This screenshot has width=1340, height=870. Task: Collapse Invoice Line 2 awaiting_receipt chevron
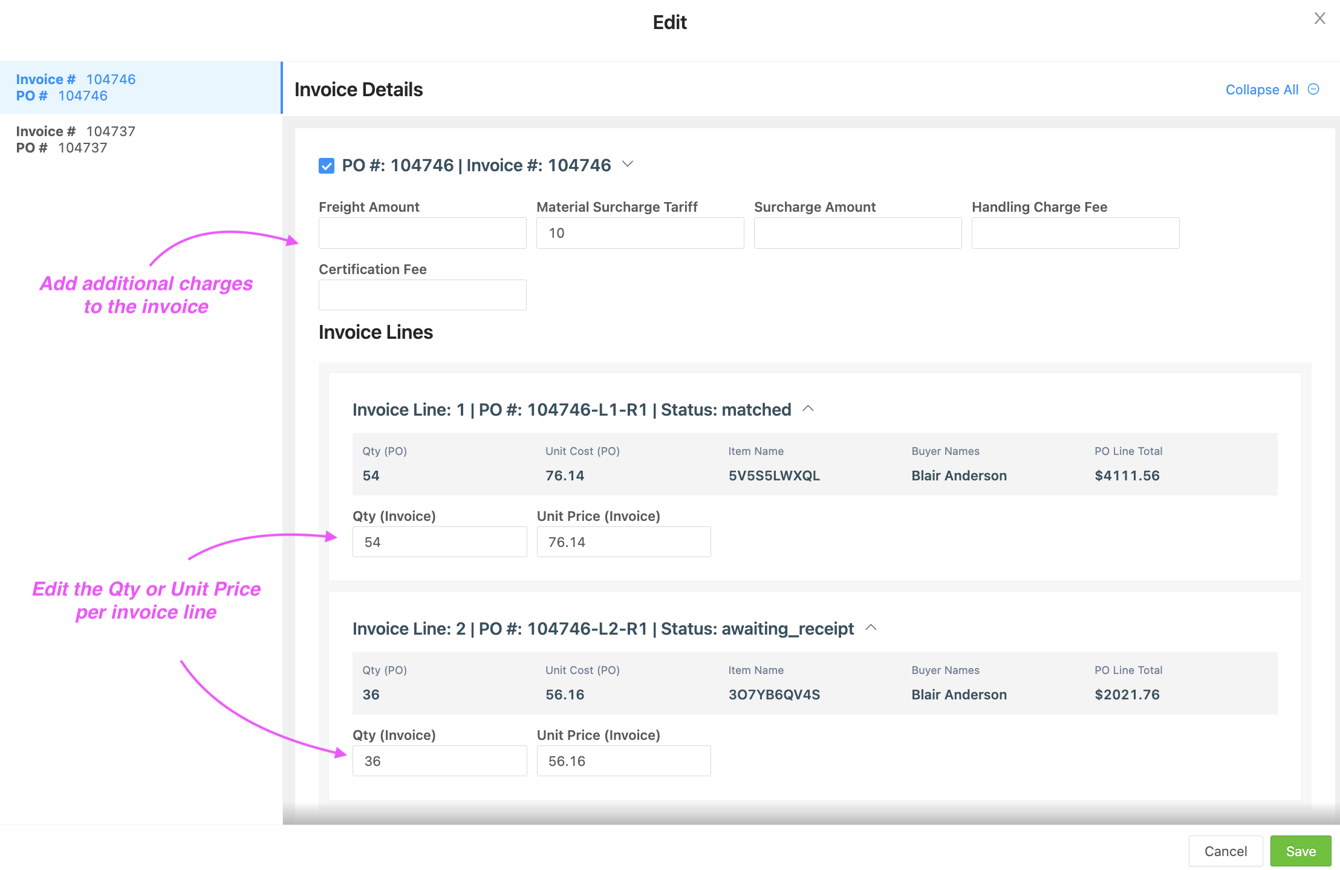[x=871, y=628]
